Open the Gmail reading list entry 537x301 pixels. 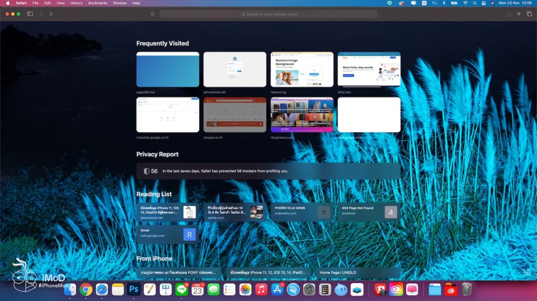click(x=167, y=233)
